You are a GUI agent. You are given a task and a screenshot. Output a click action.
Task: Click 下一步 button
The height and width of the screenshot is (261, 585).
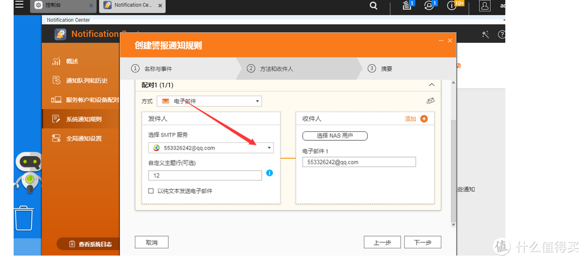pyautogui.click(x=422, y=243)
